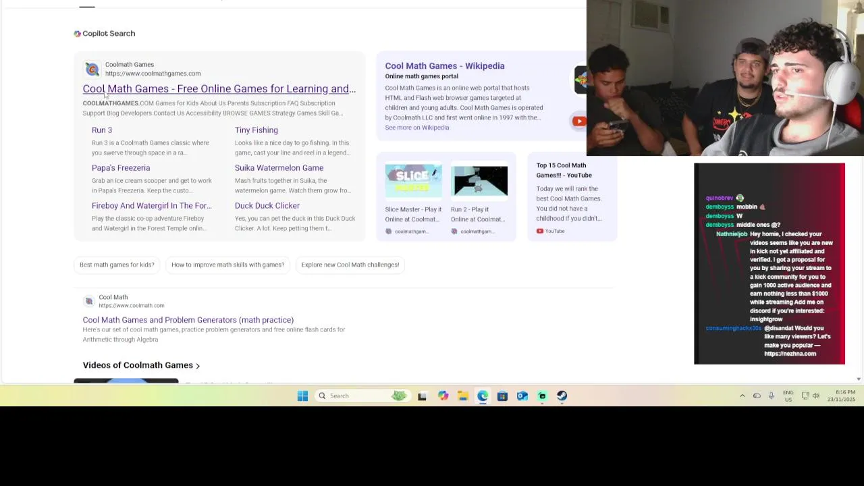The width and height of the screenshot is (864, 486).
Task: Open the ENG US language switcher
Action: coord(788,396)
